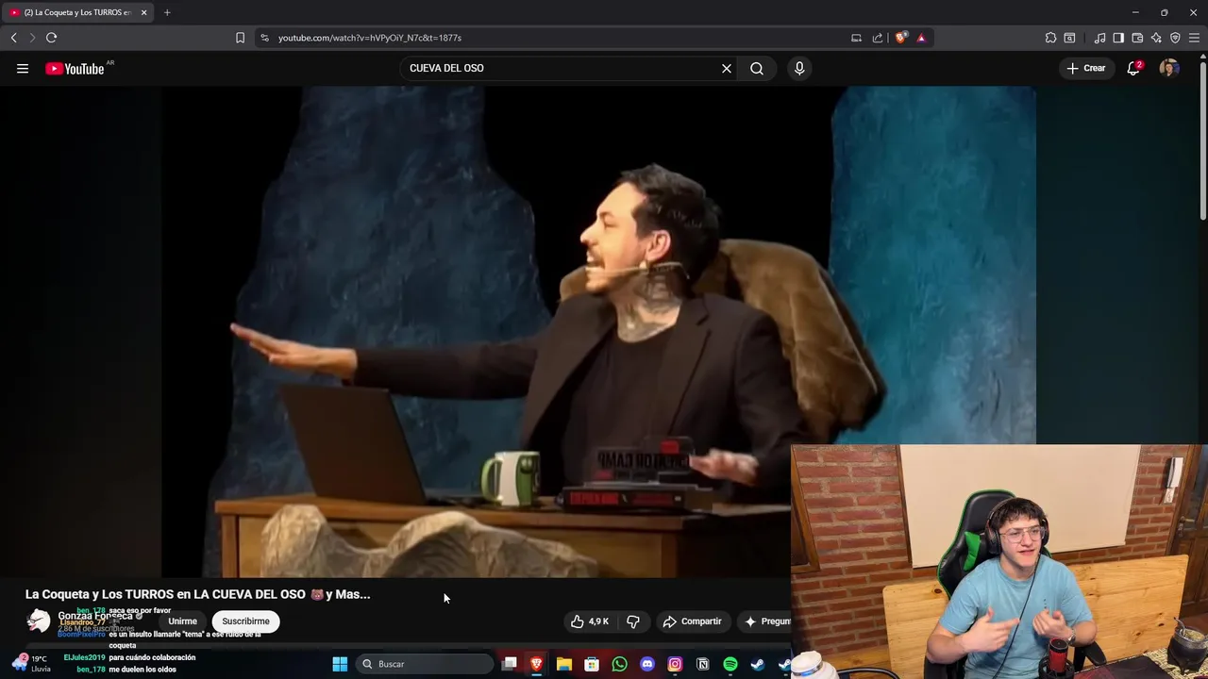Open Steam from the taskbar

pos(758,664)
